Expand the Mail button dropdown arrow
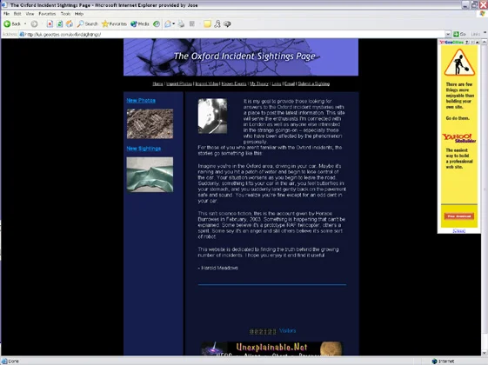Viewport: 488px width, 365px height. pos(174,24)
